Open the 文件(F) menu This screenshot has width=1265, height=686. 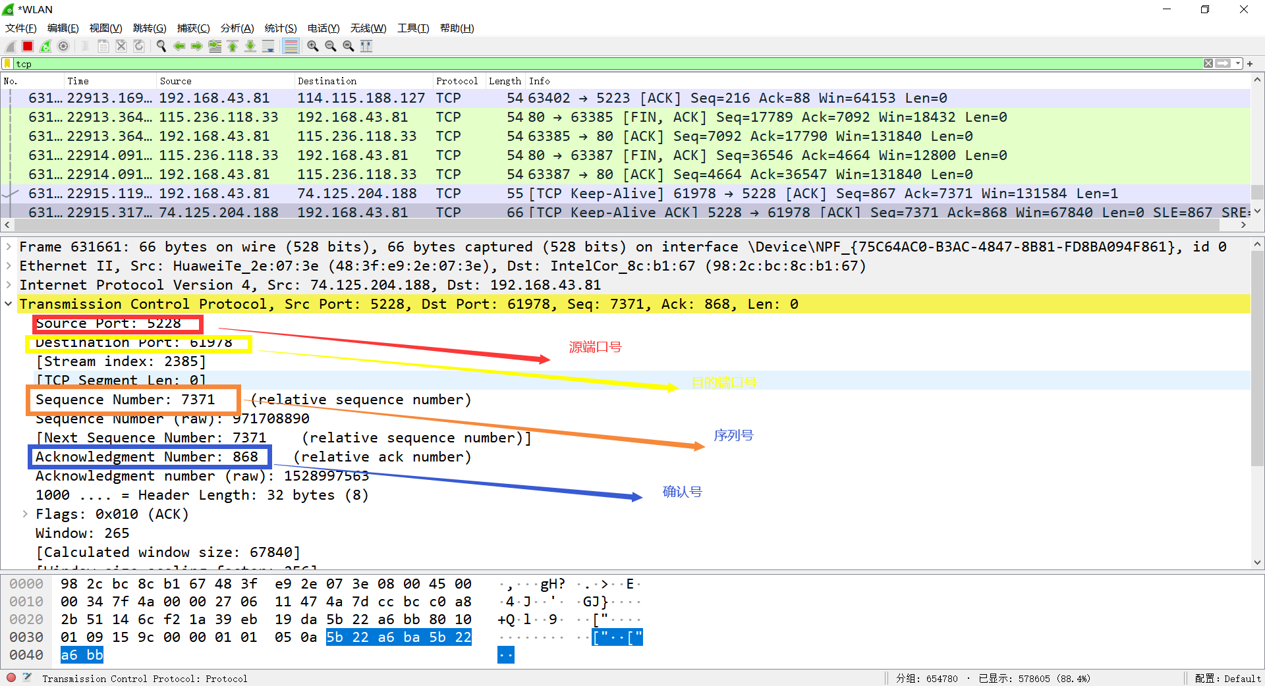(21, 28)
